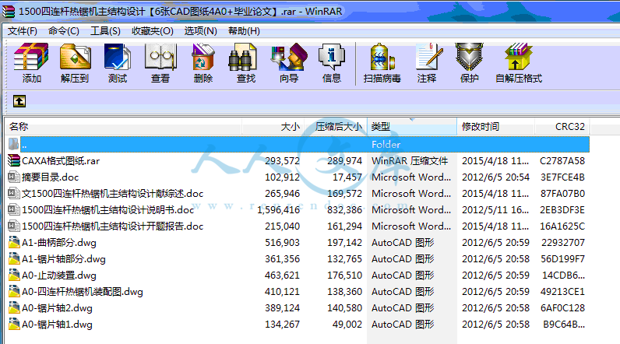Open the Help (帮助) menu
Screen dimensions: 620x344
(244, 31)
